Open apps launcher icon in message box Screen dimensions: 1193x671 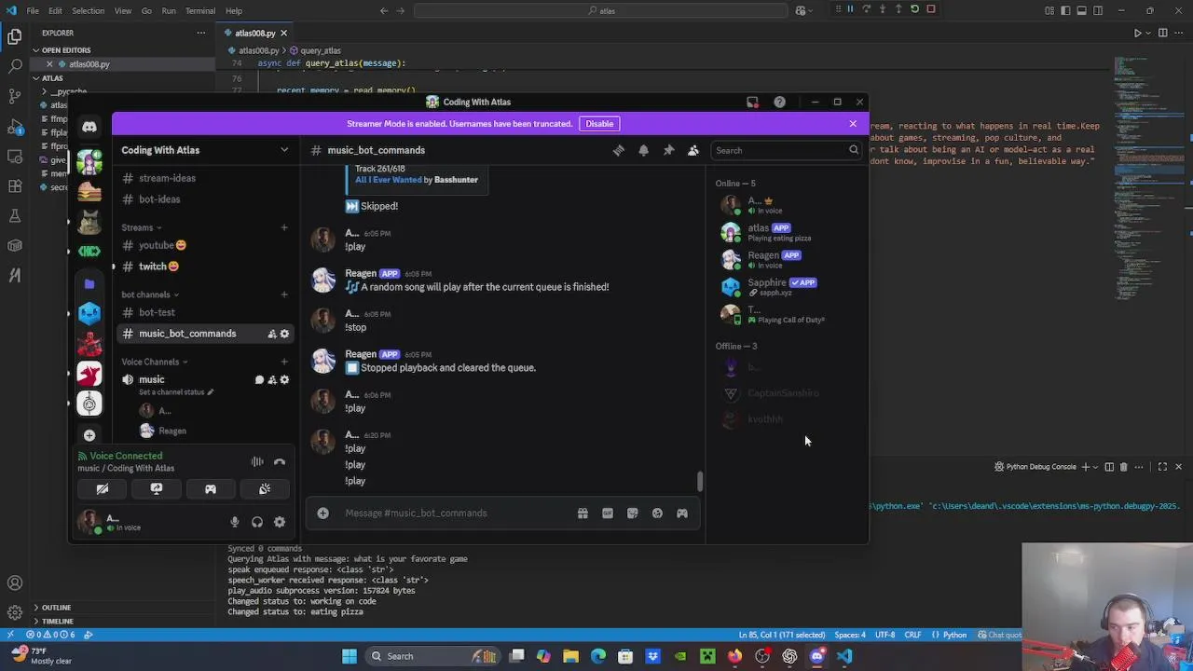(x=682, y=513)
